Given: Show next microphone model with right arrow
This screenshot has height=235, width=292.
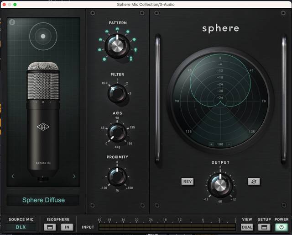Looking at the screenshot, I should 74,176.
